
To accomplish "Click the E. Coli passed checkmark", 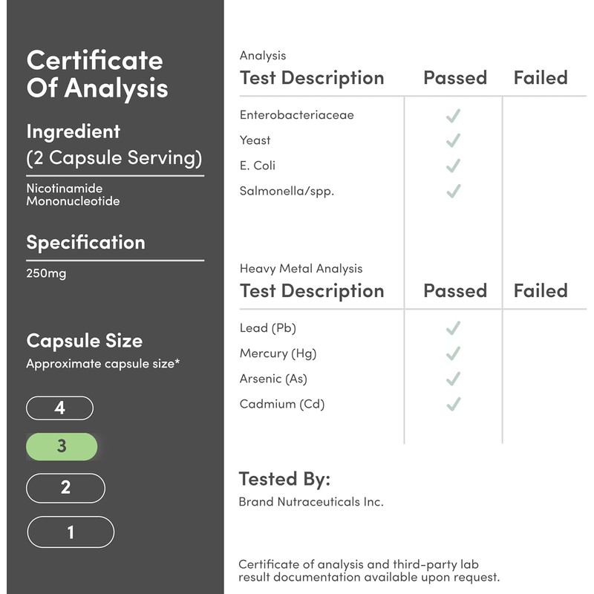I will pos(454,166).
